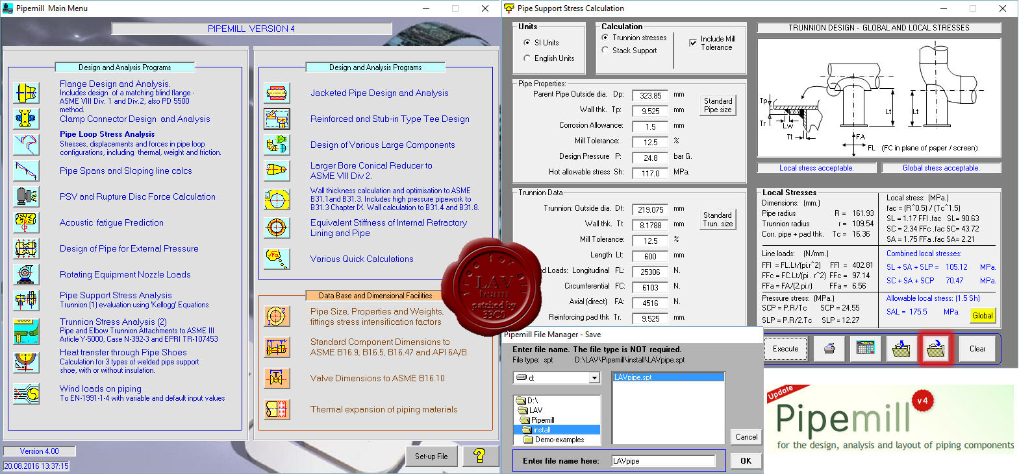This screenshot has width=1019, height=474.
Task: Click the Set-up File button
Action: coord(431,456)
